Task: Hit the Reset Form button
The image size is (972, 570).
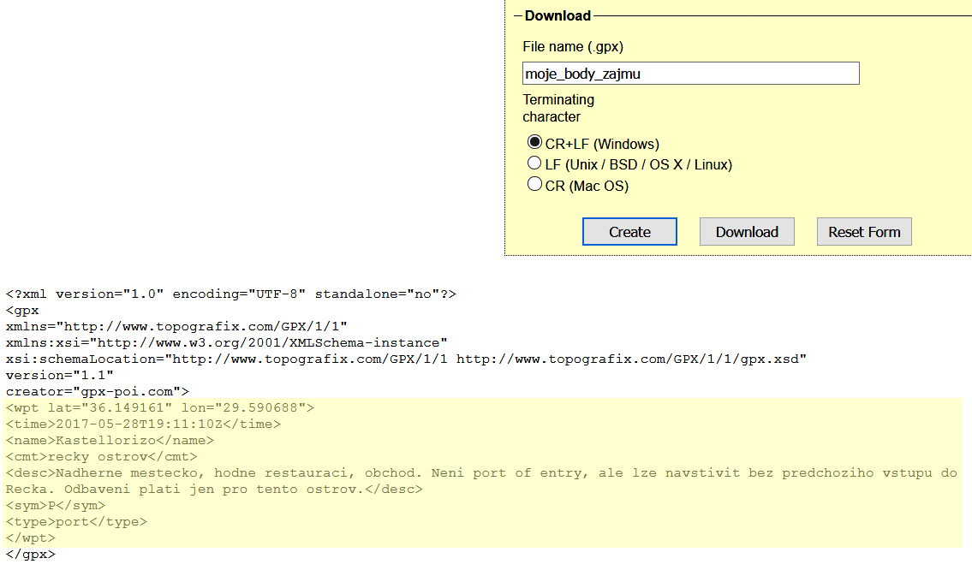Action: pos(864,232)
